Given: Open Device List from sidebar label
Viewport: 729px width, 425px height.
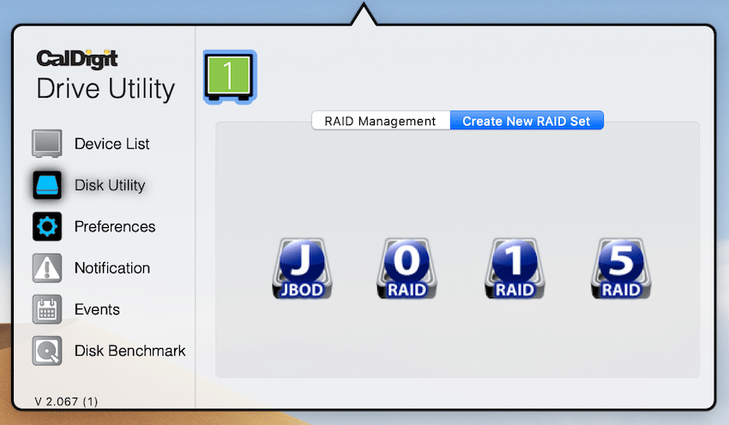Looking at the screenshot, I should tap(112, 144).
